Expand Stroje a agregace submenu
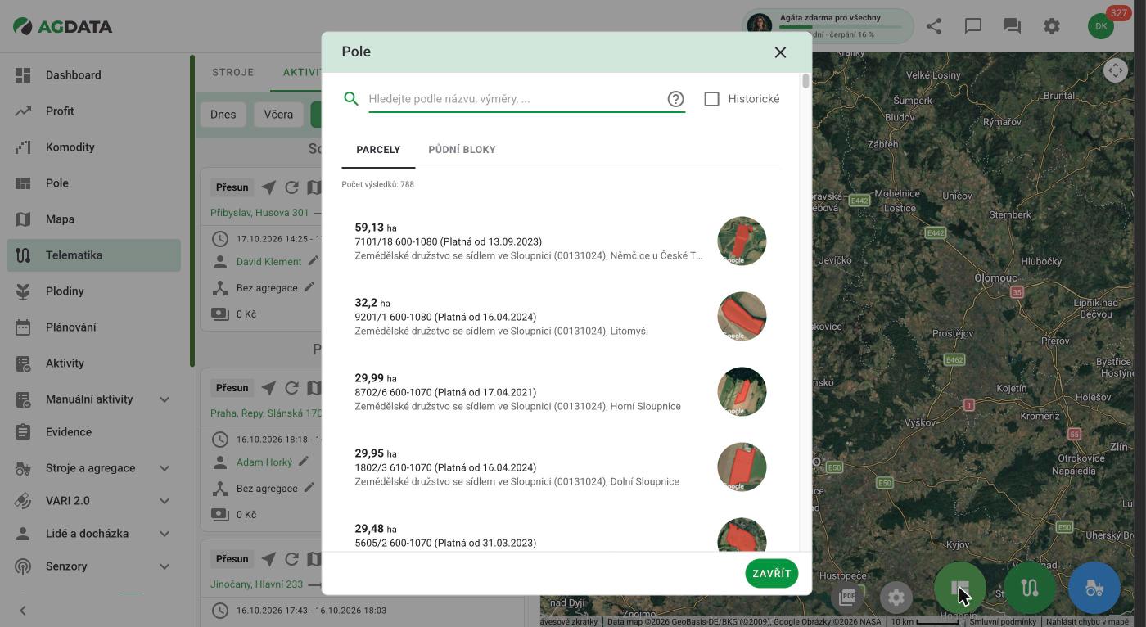This screenshot has height=627, width=1146. coord(165,468)
